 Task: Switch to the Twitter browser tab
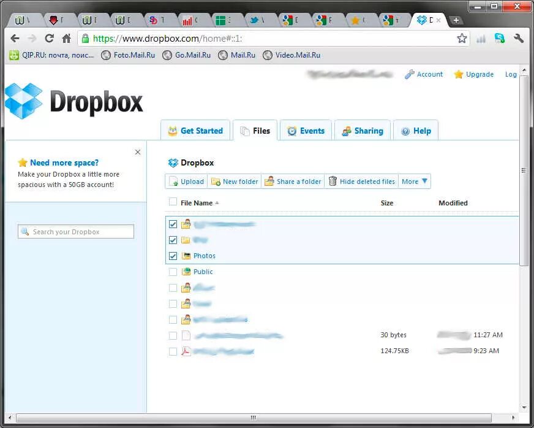[259, 20]
